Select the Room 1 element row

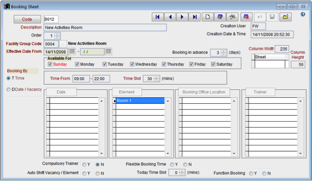[x=140, y=101]
